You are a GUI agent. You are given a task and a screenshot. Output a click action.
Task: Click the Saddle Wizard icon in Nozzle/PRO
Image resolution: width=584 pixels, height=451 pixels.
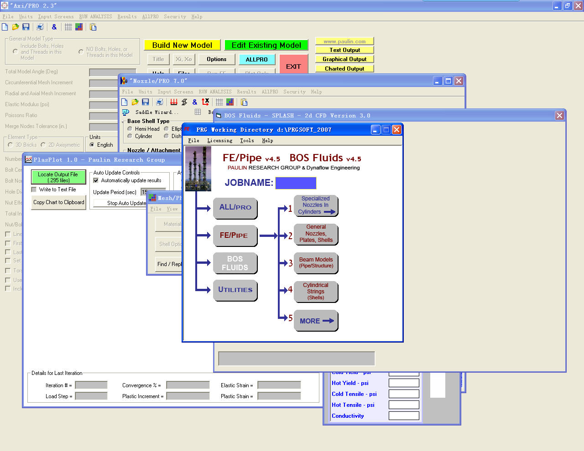click(125, 112)
